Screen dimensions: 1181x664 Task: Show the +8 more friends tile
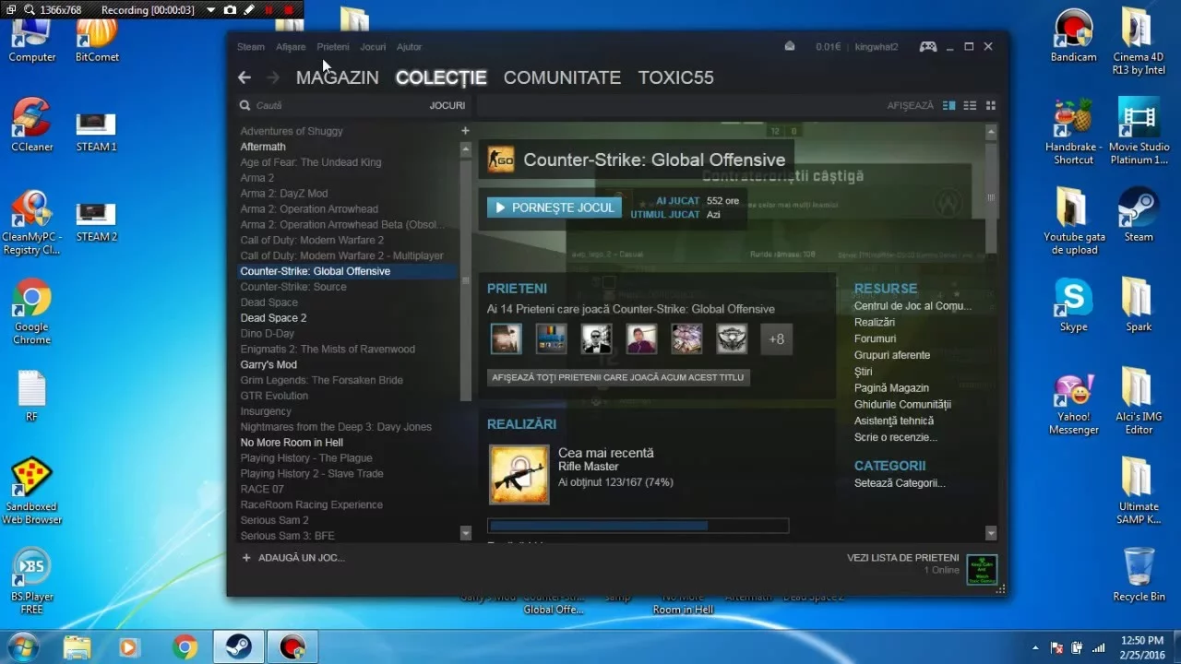(x=777, y=339)
